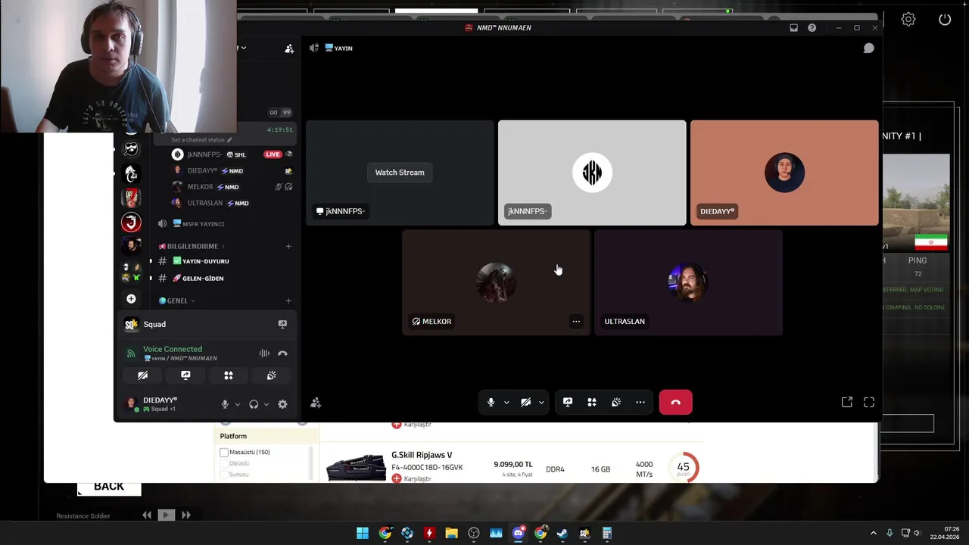Mute microphone in the user panel
The width and height of the screenshot is (969, 545).
point(224,404)
